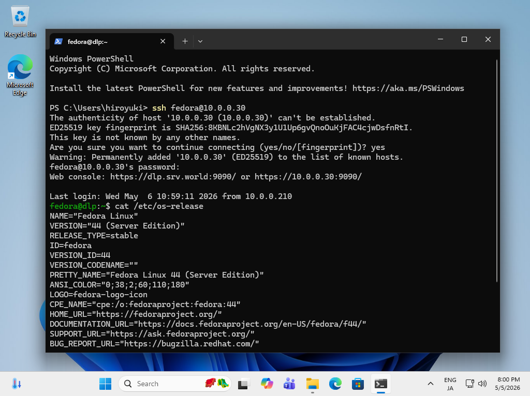530x396 pixels.
Task: Launch Copilot from the taskbar
Action: pos(267,384)
